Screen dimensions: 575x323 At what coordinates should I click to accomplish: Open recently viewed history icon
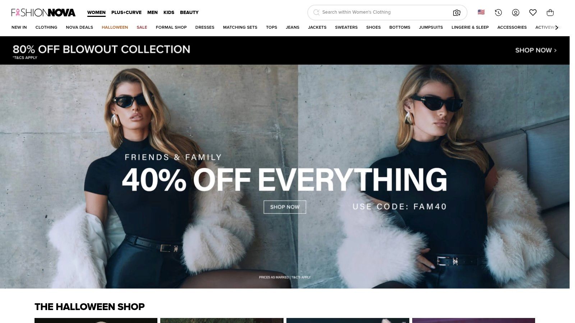pos(498,13)
